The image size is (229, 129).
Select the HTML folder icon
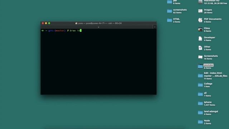point(169,20)
